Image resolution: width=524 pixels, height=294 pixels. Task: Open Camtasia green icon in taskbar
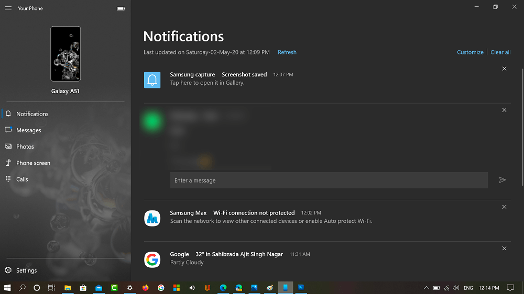coord(114,288)
